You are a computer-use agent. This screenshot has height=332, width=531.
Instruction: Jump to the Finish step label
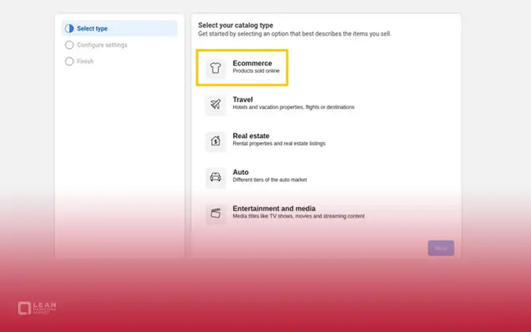pos(85,62)
